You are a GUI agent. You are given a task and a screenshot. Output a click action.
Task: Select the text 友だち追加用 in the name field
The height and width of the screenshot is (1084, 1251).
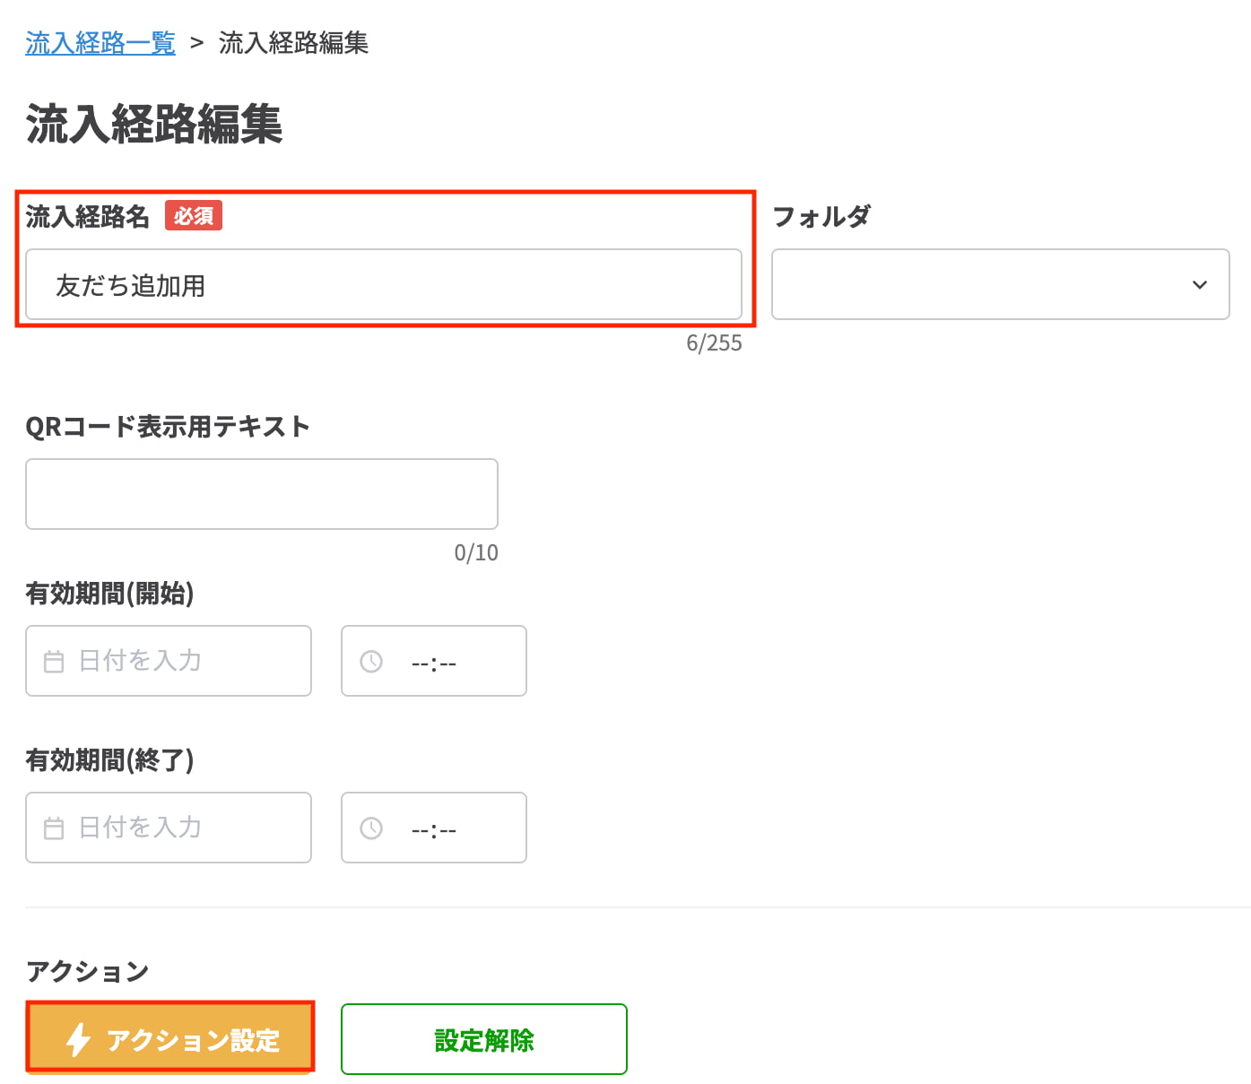[x=128, y=284]
